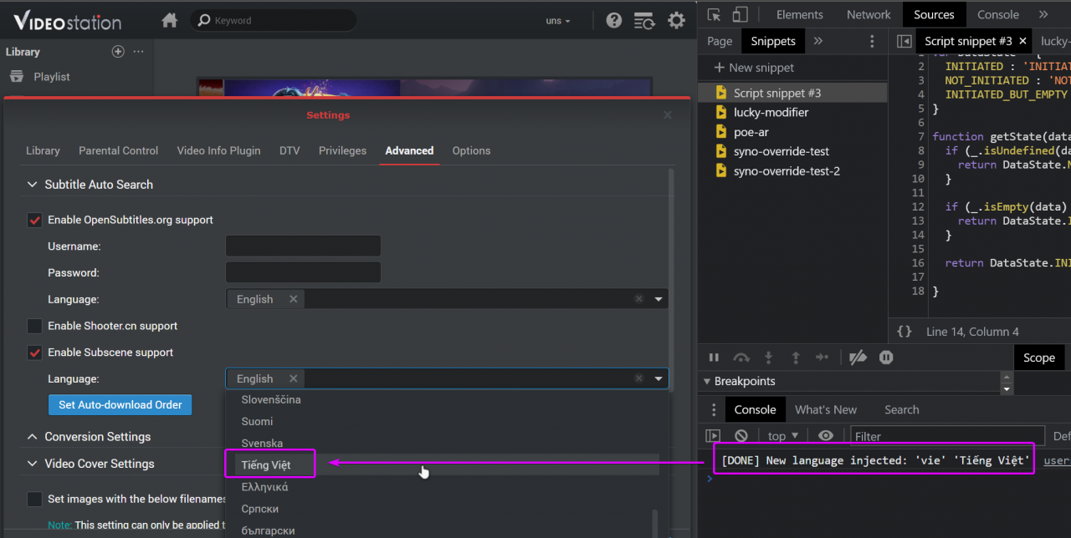Uncheck Enable Subscene support
This screenshot has height=538, width=1071.
[35, 353]
